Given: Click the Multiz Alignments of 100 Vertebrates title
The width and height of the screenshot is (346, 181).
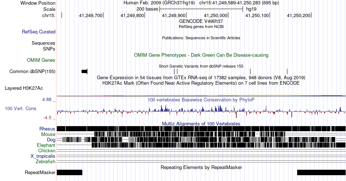Looking at the screenshot, I should pyautogui.click(x=201, y=124).
